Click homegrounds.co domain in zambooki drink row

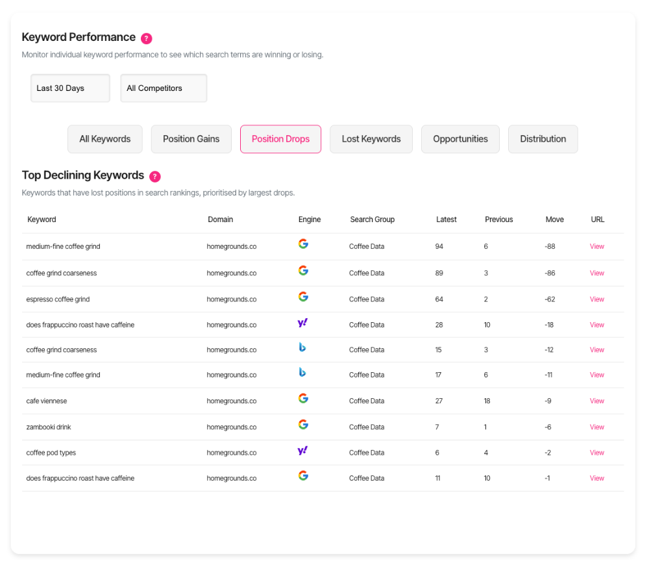point(232,427)
